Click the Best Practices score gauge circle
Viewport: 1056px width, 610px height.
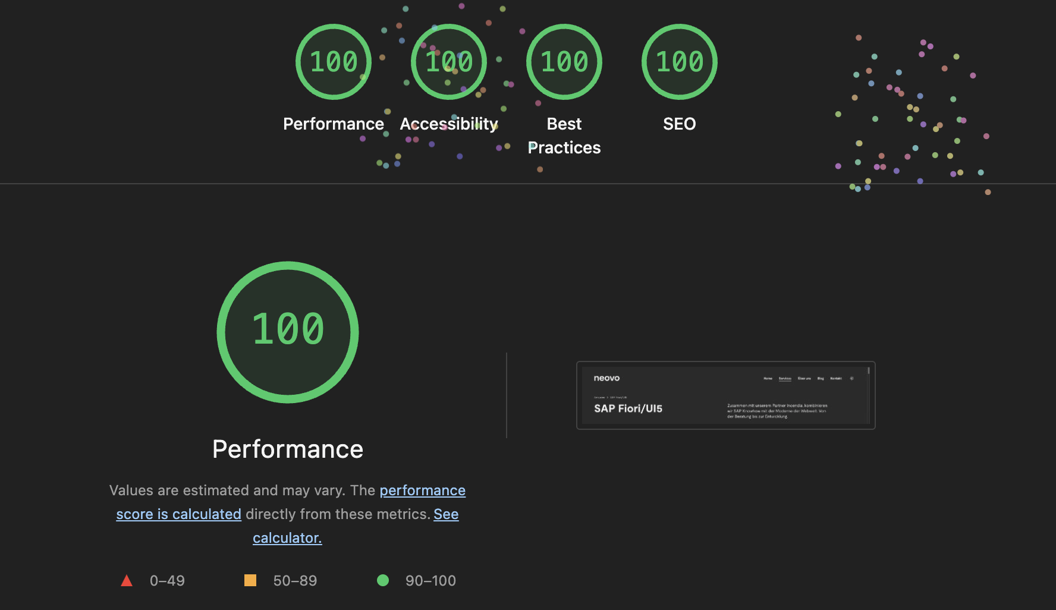[564, 62]
